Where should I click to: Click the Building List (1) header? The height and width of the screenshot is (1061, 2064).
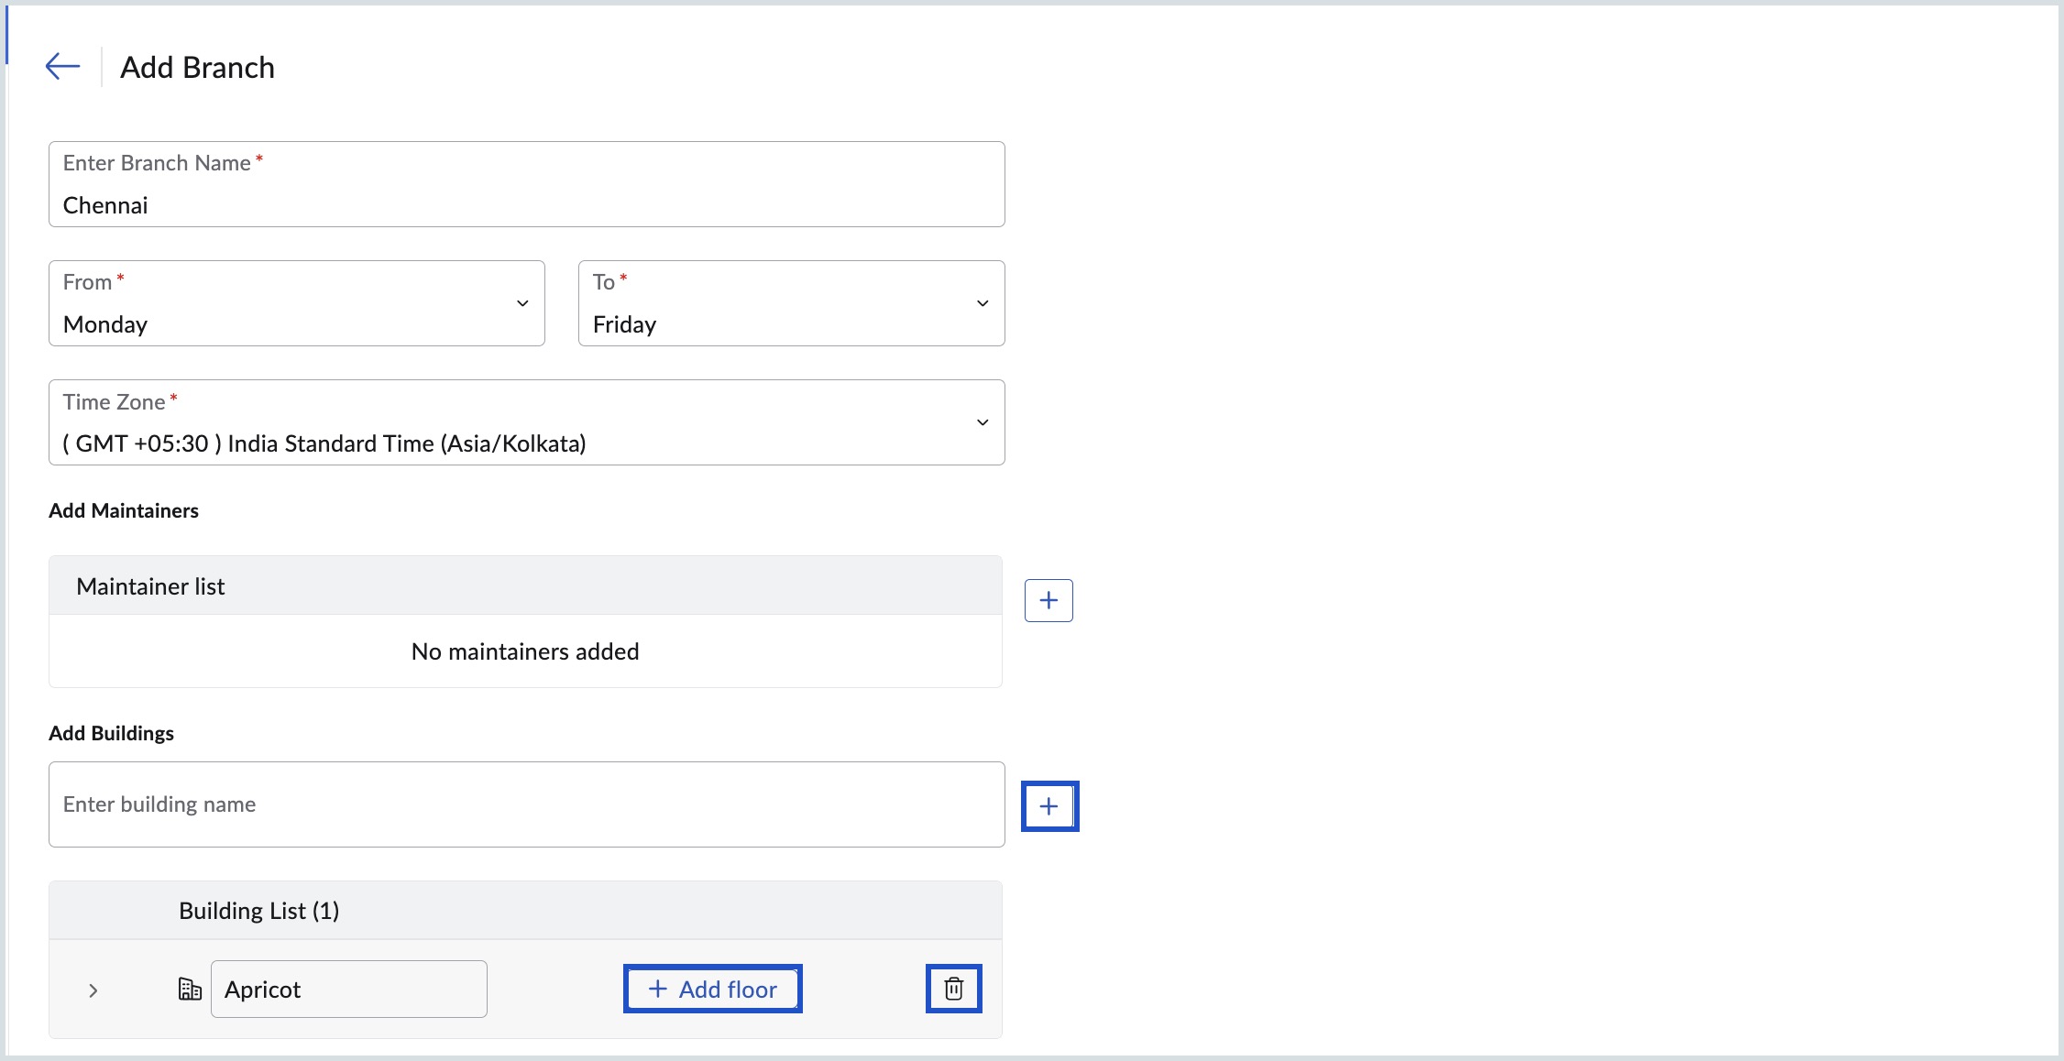[x=258, y=911]
